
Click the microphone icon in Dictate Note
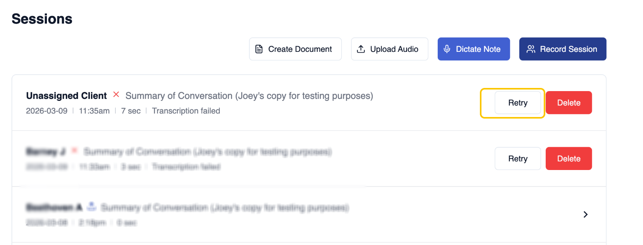pos(447,49)
